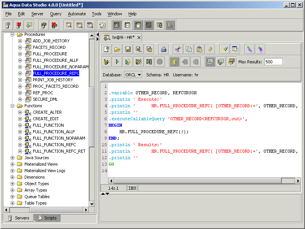Open the Automate menu
This screenshot has width=305, height=229.
77,14
